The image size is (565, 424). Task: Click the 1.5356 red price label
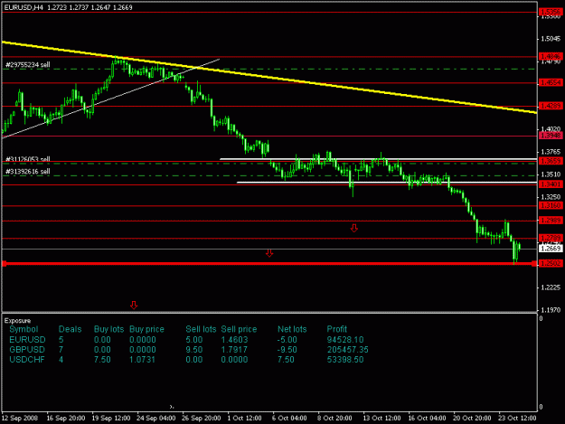tap(551, 13)
